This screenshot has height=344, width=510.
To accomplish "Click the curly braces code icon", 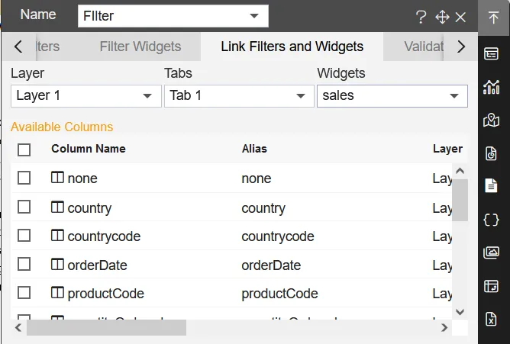I will coord(492,219).
